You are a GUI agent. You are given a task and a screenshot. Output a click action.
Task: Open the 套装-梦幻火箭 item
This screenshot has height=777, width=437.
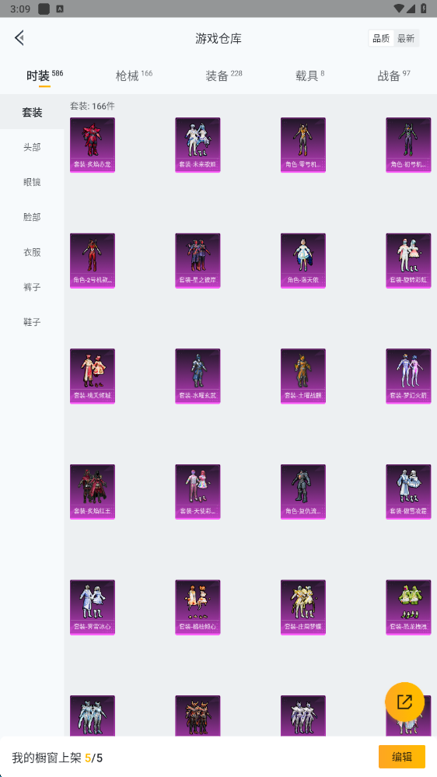408,376
